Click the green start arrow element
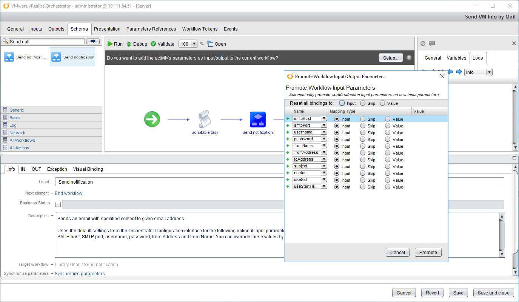The width and height of the screenshot is (519, 302). [152, 119]
